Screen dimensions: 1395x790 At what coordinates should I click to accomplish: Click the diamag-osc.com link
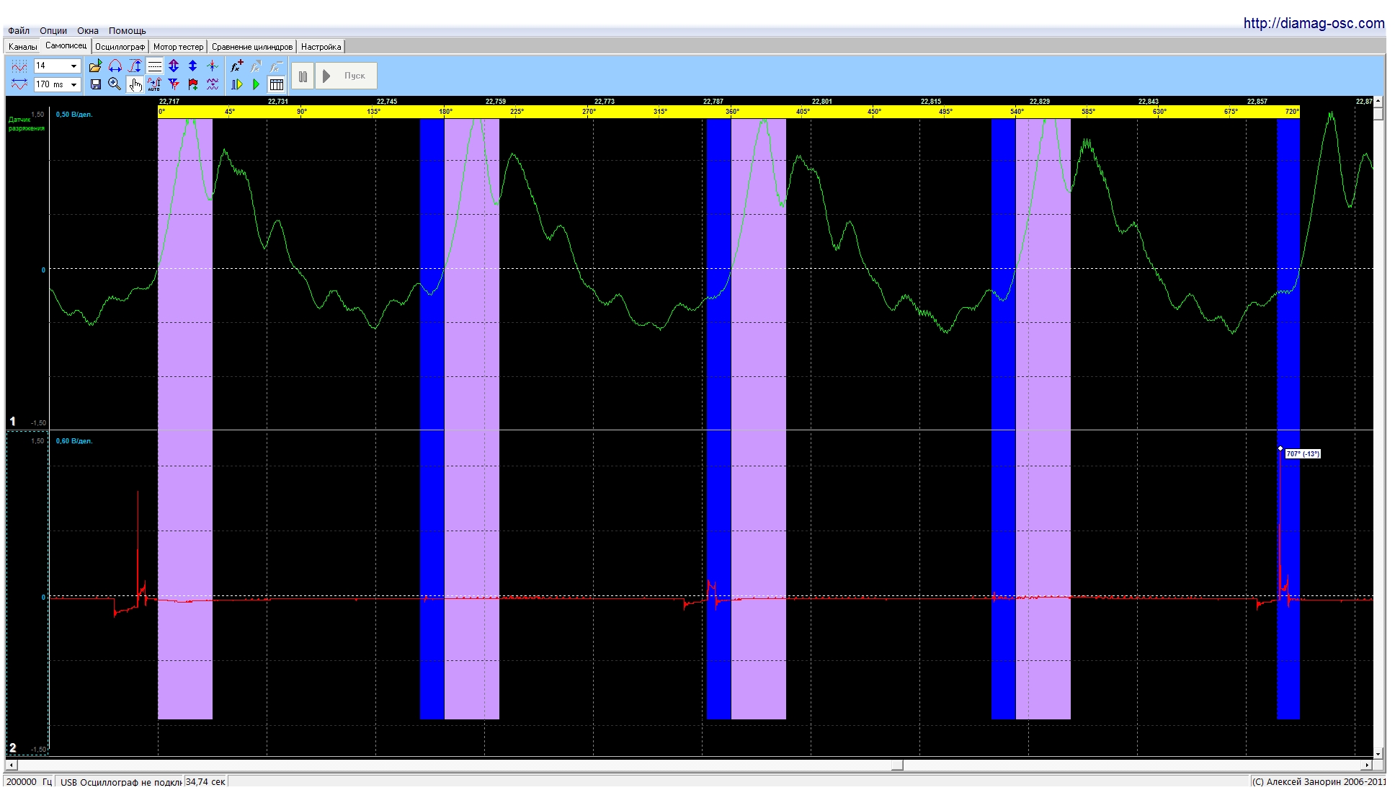point(1314,23)
